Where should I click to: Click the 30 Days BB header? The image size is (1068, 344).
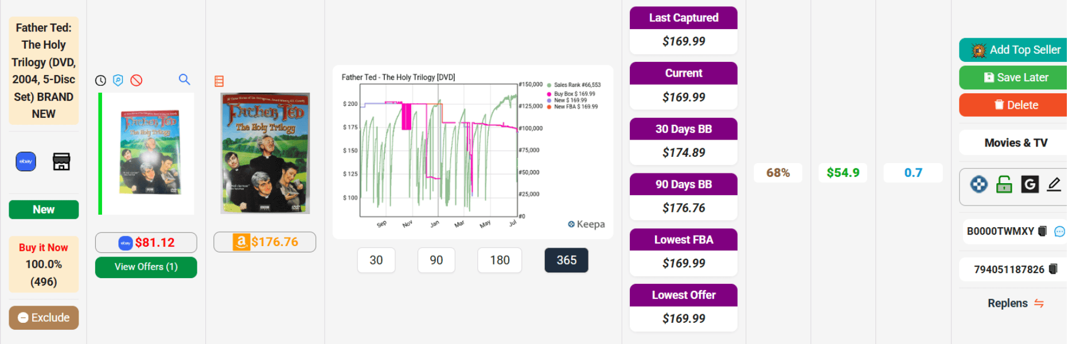[x=684, y=129]
